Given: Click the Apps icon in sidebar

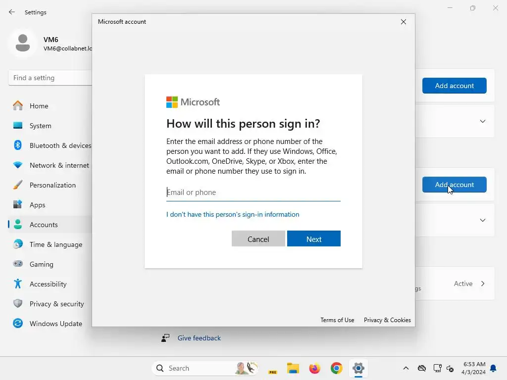Looking at the screenshot, I should click(18, 204).
